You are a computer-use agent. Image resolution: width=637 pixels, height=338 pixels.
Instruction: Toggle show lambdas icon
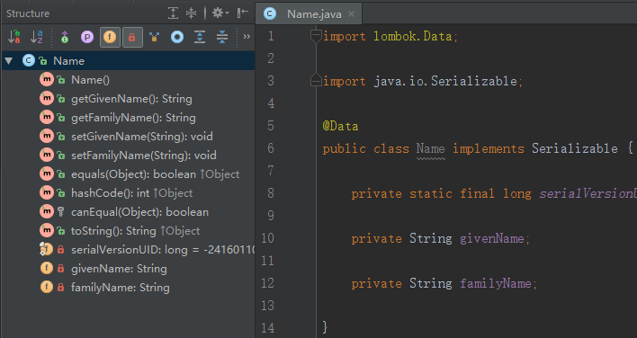coord(155,37)
